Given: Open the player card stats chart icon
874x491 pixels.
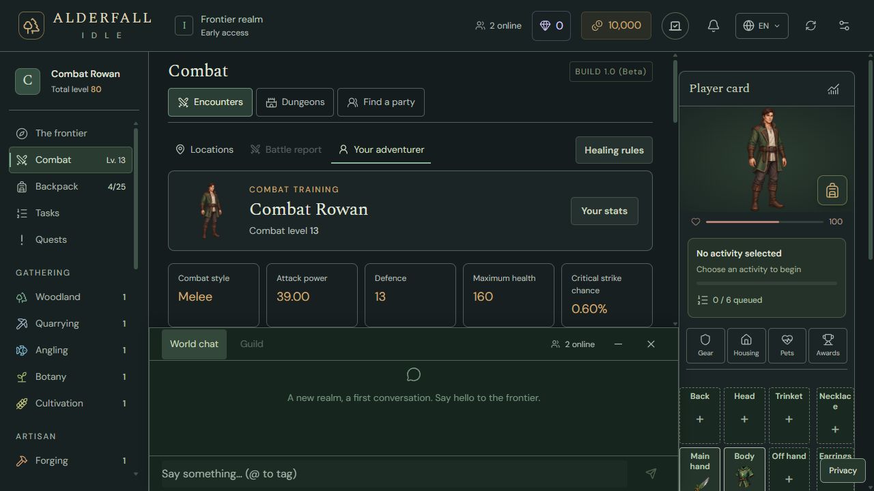Looking at the screenshot, I should (x=833, y=89).
